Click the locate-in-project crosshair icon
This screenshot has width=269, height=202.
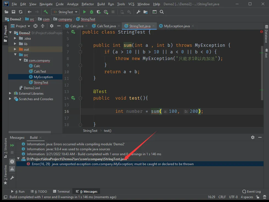click(x=35, y=26)
